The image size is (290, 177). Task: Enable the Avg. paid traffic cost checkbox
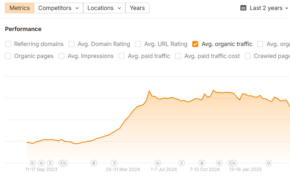tap(178, 56)
